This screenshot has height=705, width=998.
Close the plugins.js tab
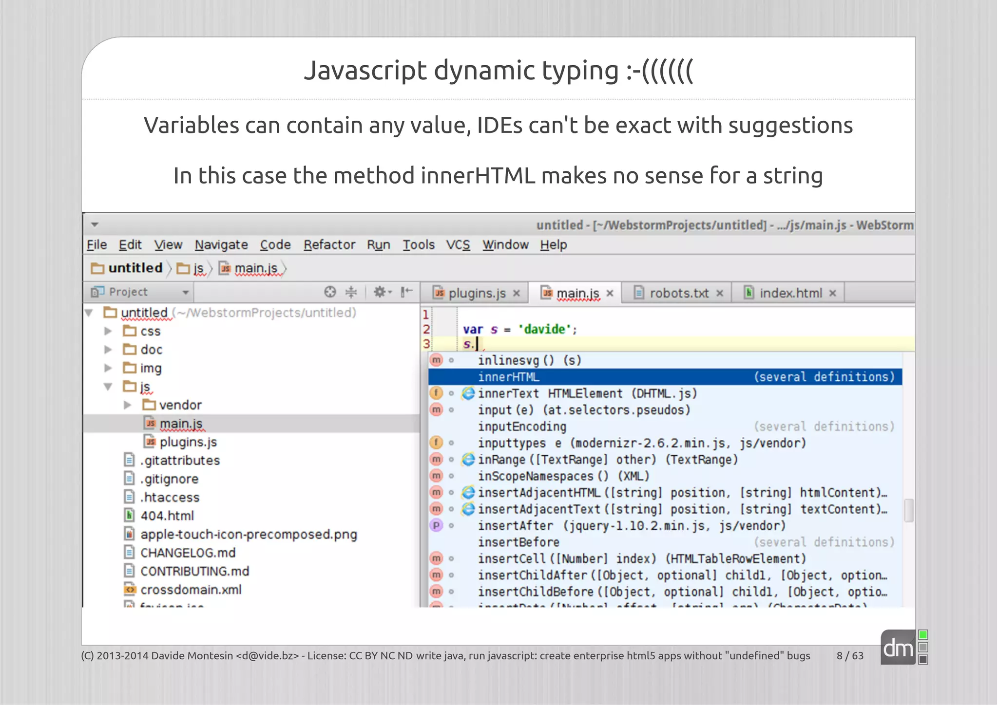pyautogui.click(x=517, y=294)
